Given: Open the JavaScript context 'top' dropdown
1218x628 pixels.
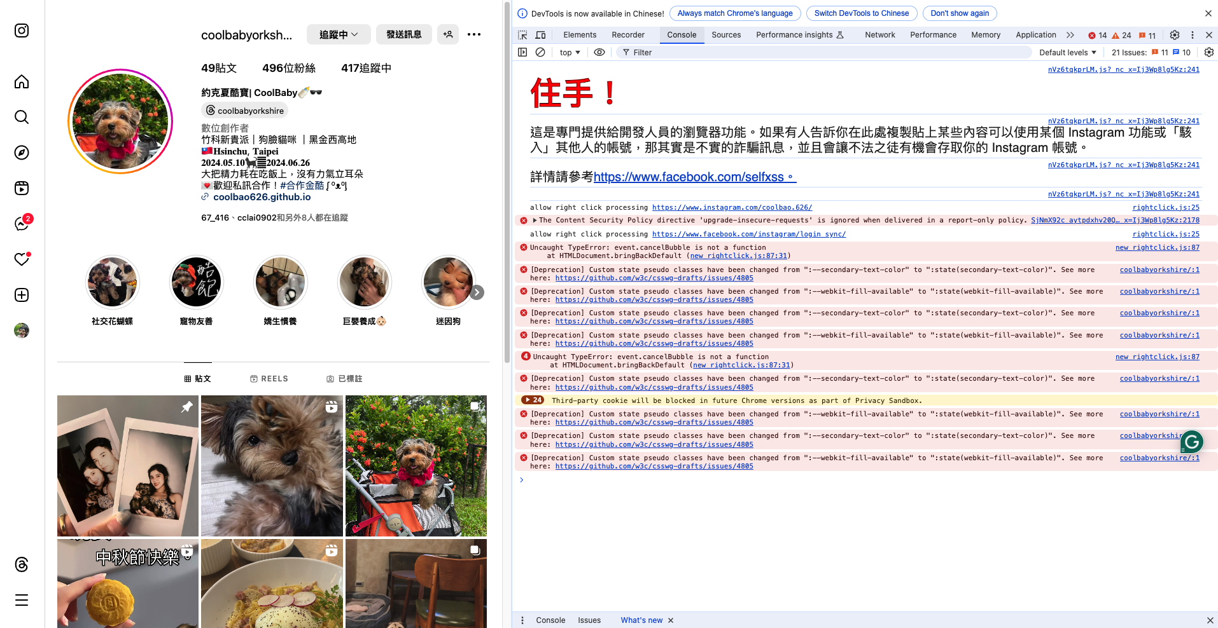Looking at the screenshot, I should 568,52.
